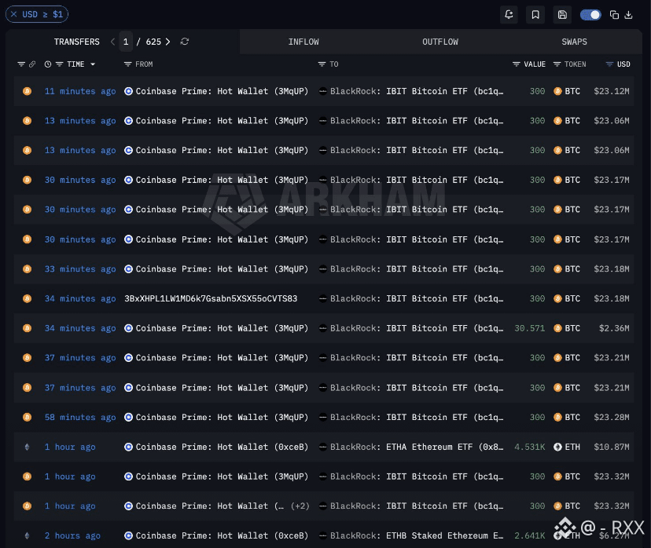Screen dimensions: 651x548
Task: Click the ETH token in $10.87M row
Action: (x=567, y=447)
